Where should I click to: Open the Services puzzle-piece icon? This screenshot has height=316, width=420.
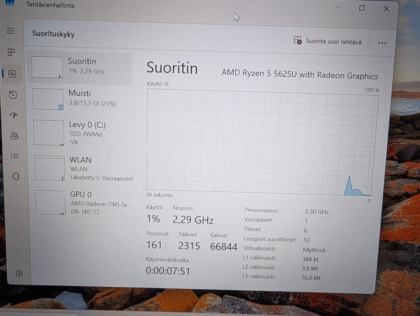click(x=16, y=176)
